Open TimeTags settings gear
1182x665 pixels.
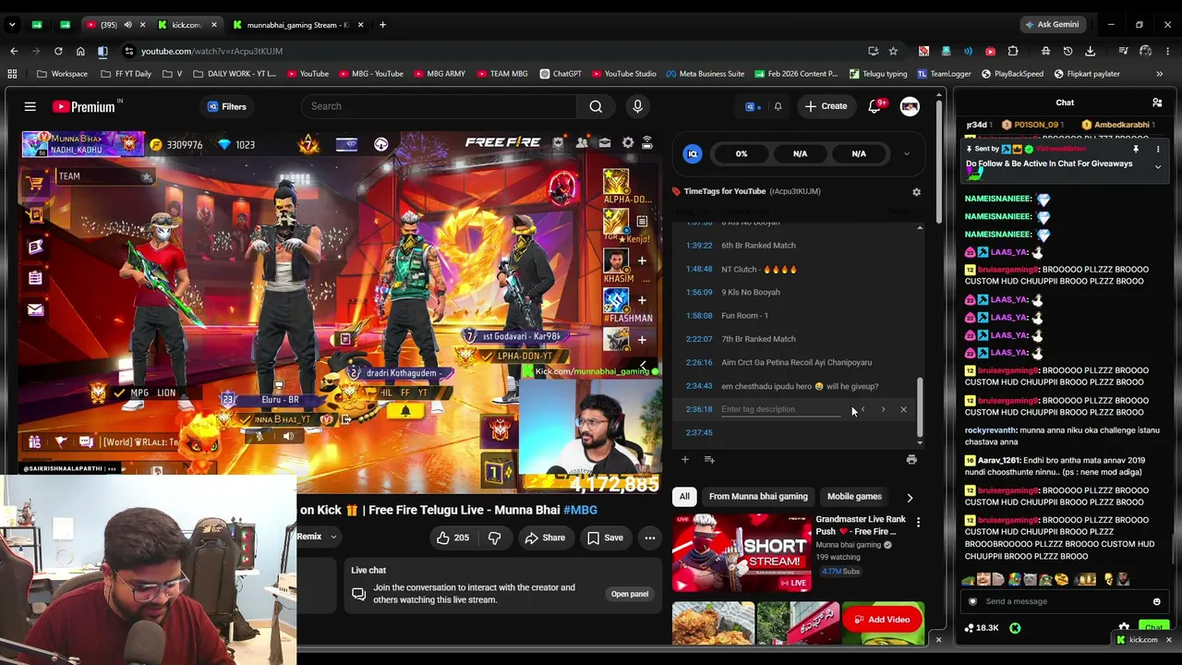click(x=916, y=192)
